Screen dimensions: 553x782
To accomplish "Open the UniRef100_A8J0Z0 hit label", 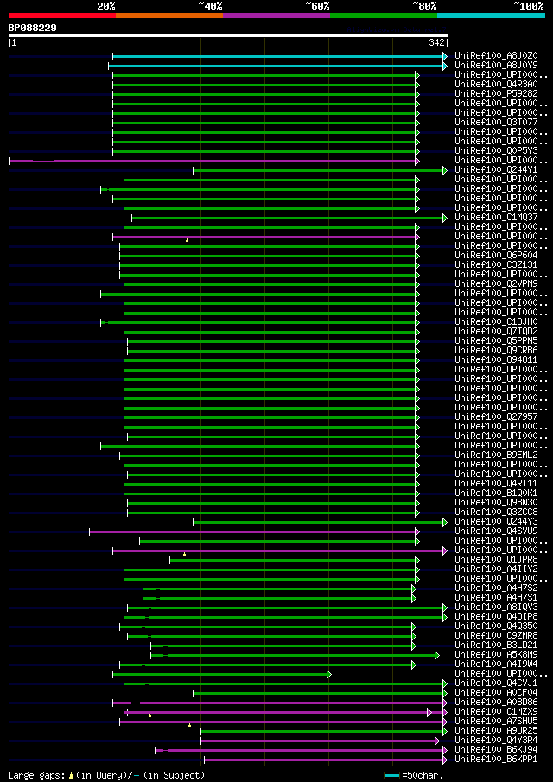I will pos(496,56).
